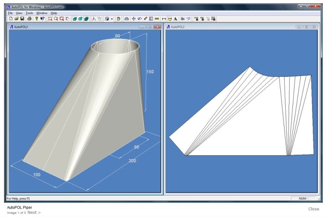This screenshot has width=326, height=217.
Task: Open the File menu
Action: (10, 13)
